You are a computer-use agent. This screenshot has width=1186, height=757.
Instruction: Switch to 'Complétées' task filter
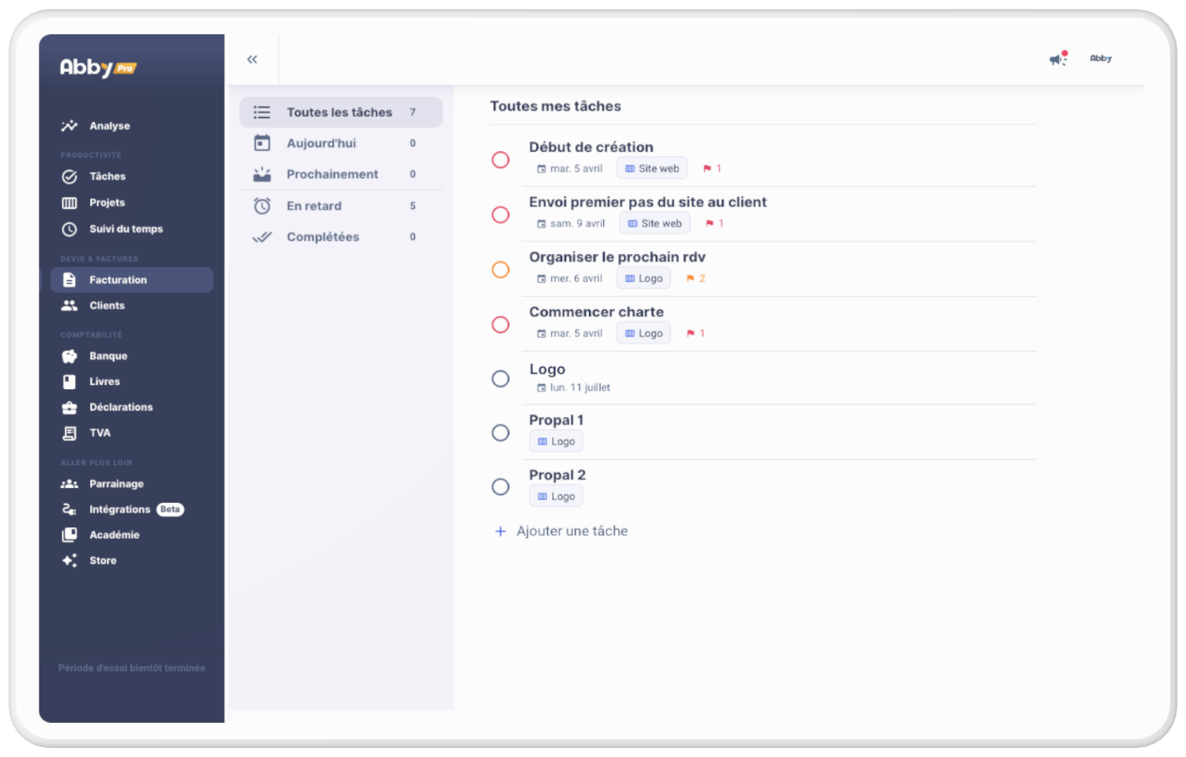(322, 237)
